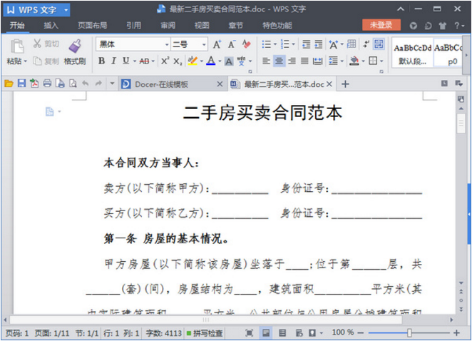The height and width of the screenshot is (341, 472).
Task: Toggle strikethrough AB formatting
Action: coord(144,61)
